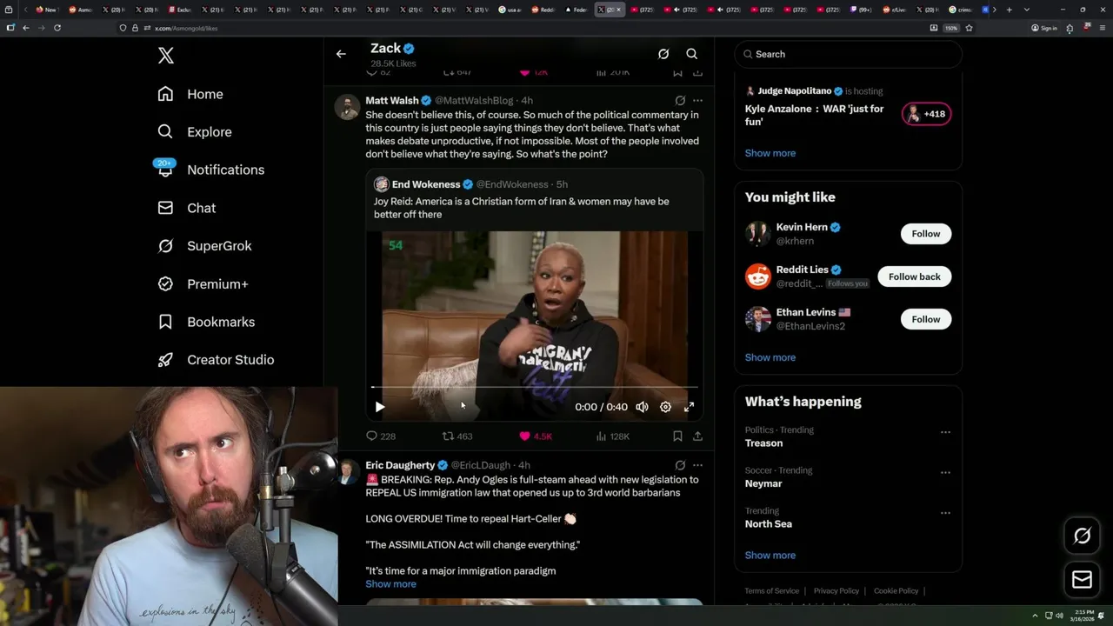Open Premium+ in the sidebar
1113x626 pixels.
coord(203,284)
